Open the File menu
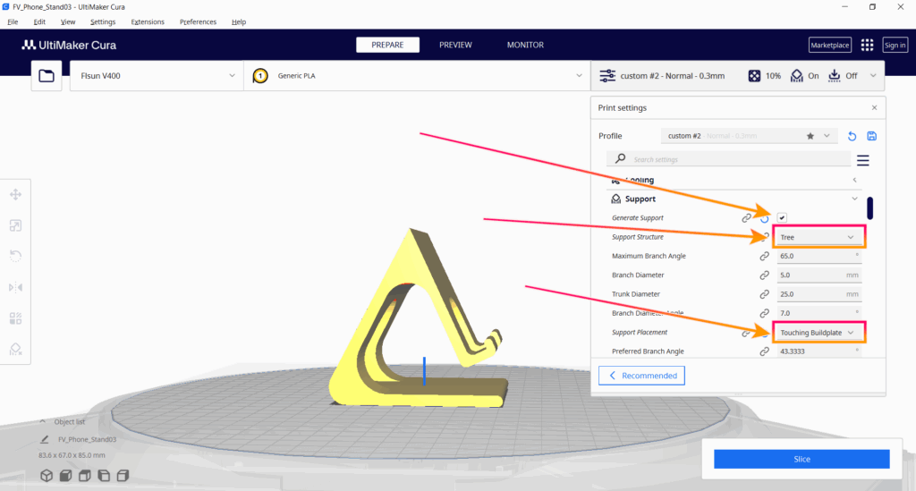The image size is (916, 491). click(x=13, y=22)
